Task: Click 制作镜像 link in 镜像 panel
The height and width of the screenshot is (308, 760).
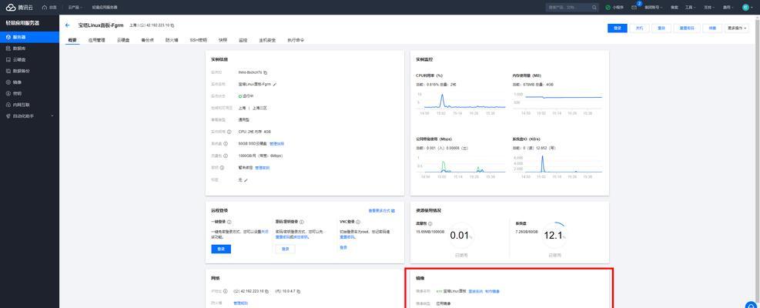Action: click(x=493, y=291)
